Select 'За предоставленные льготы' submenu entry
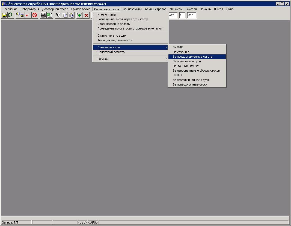Viewport: 291px width, 226px height. [193, 57]
